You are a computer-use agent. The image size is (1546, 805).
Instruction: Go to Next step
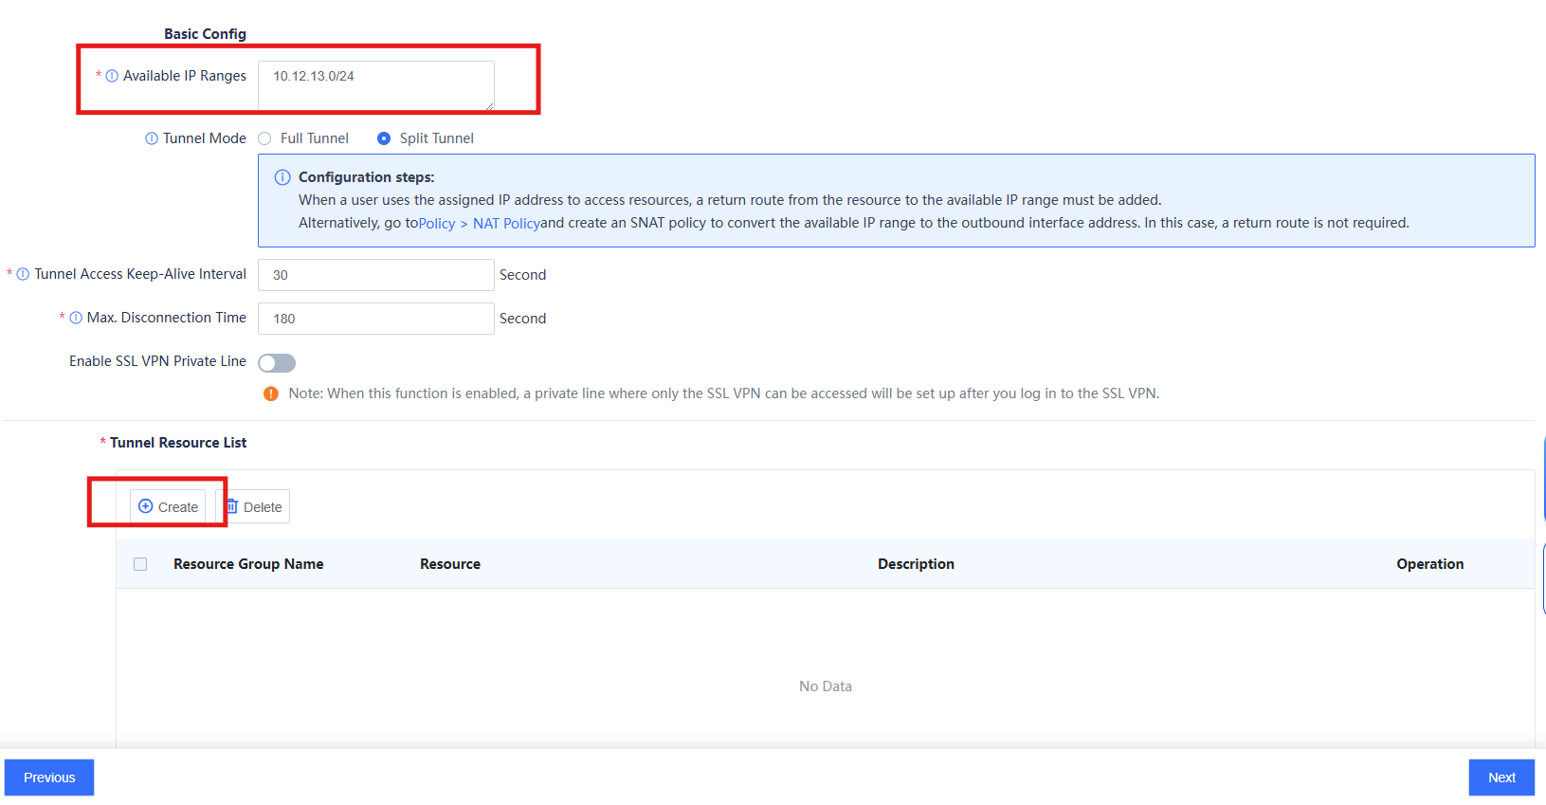click(x=1501, y=778)
